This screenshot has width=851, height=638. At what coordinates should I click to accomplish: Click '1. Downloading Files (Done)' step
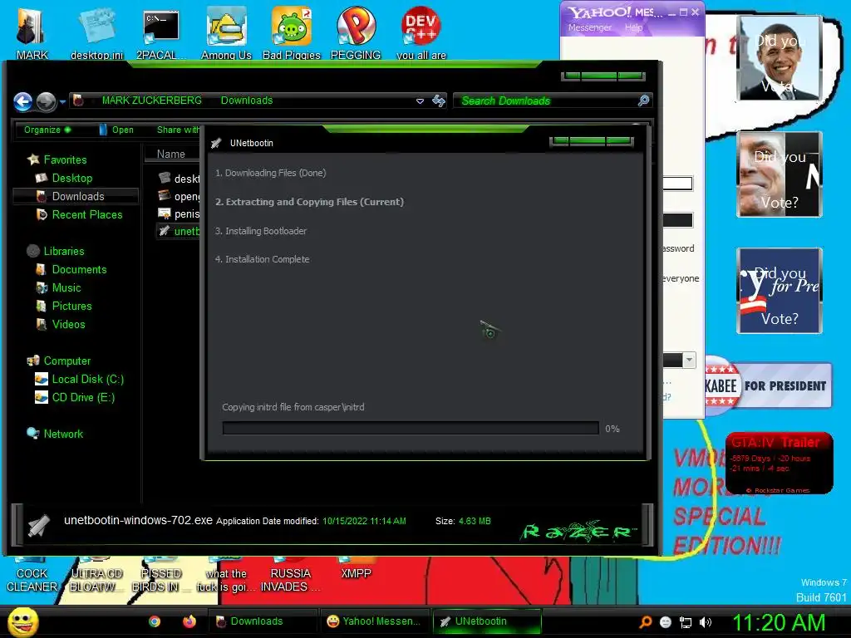tap(270, 173)
